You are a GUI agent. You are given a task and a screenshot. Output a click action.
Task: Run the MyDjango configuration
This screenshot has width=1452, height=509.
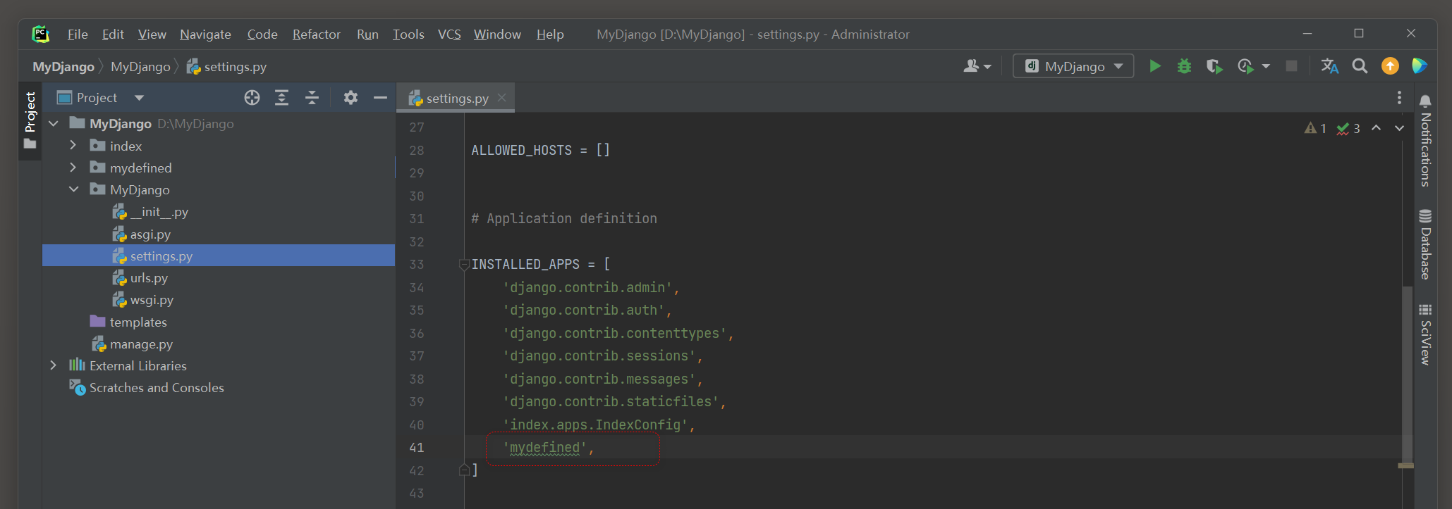tap(1154, 66)
